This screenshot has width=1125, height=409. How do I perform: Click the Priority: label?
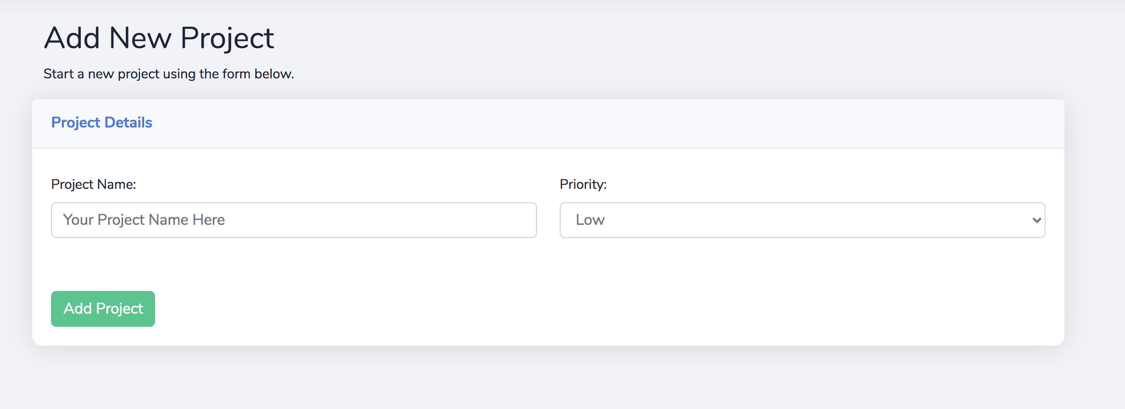[x=583, y=184]
